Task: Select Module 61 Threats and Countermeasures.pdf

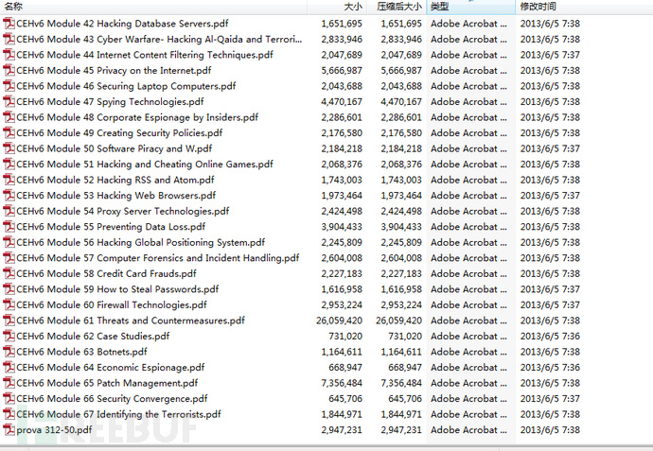Action: click(x=131, y=321)
